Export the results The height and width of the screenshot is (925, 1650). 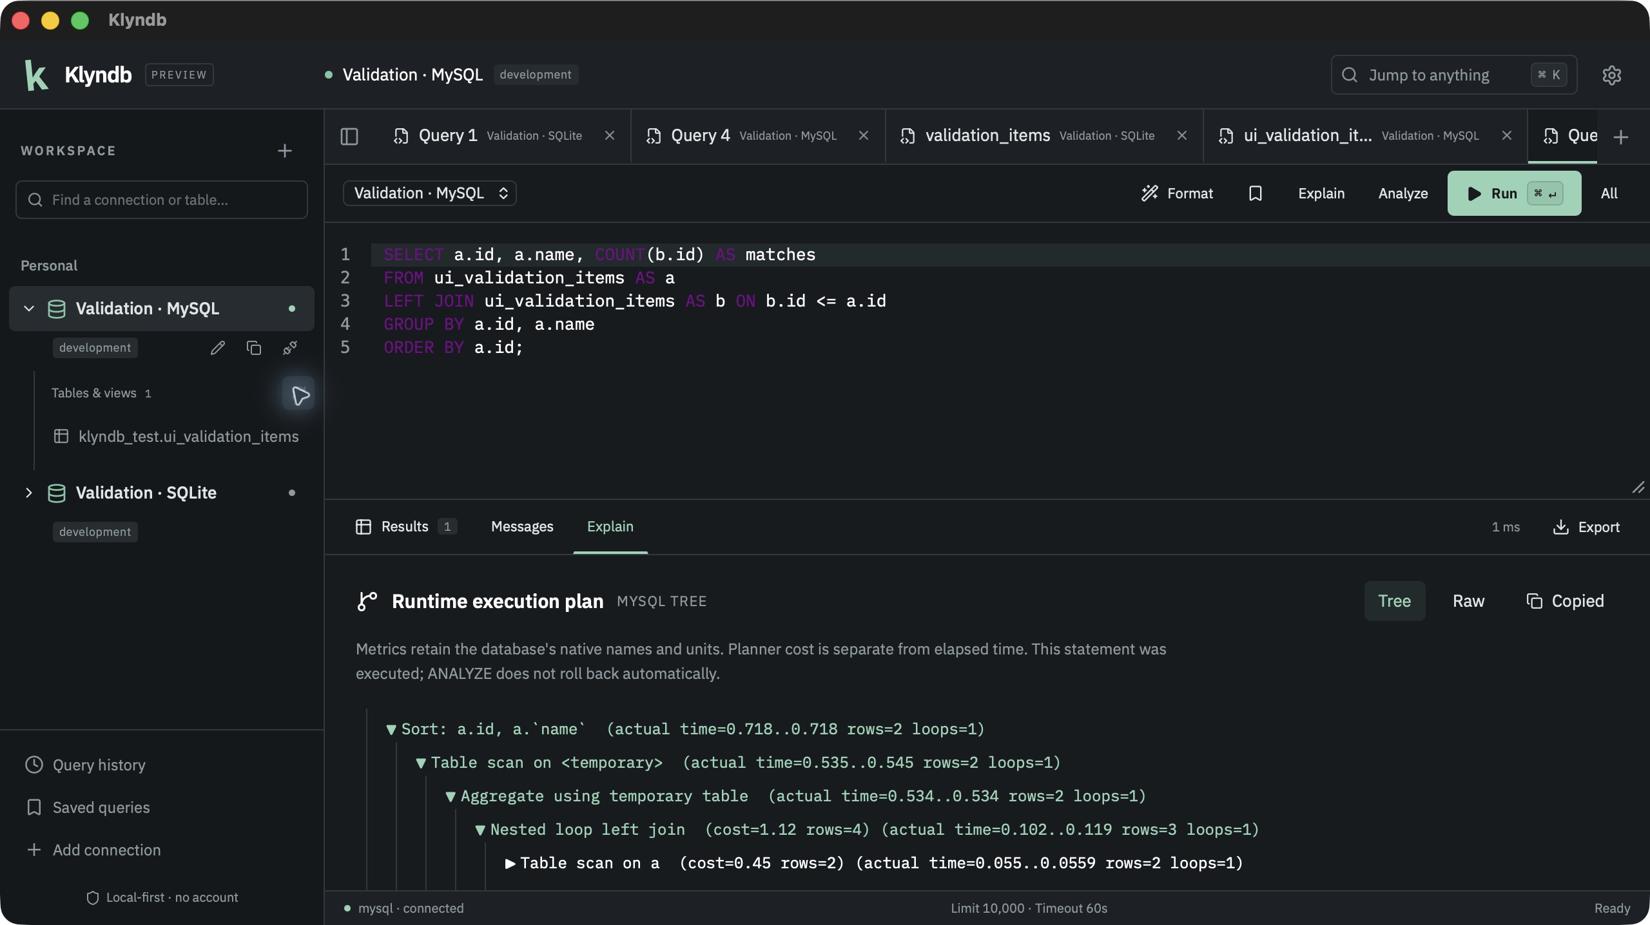1586,527
